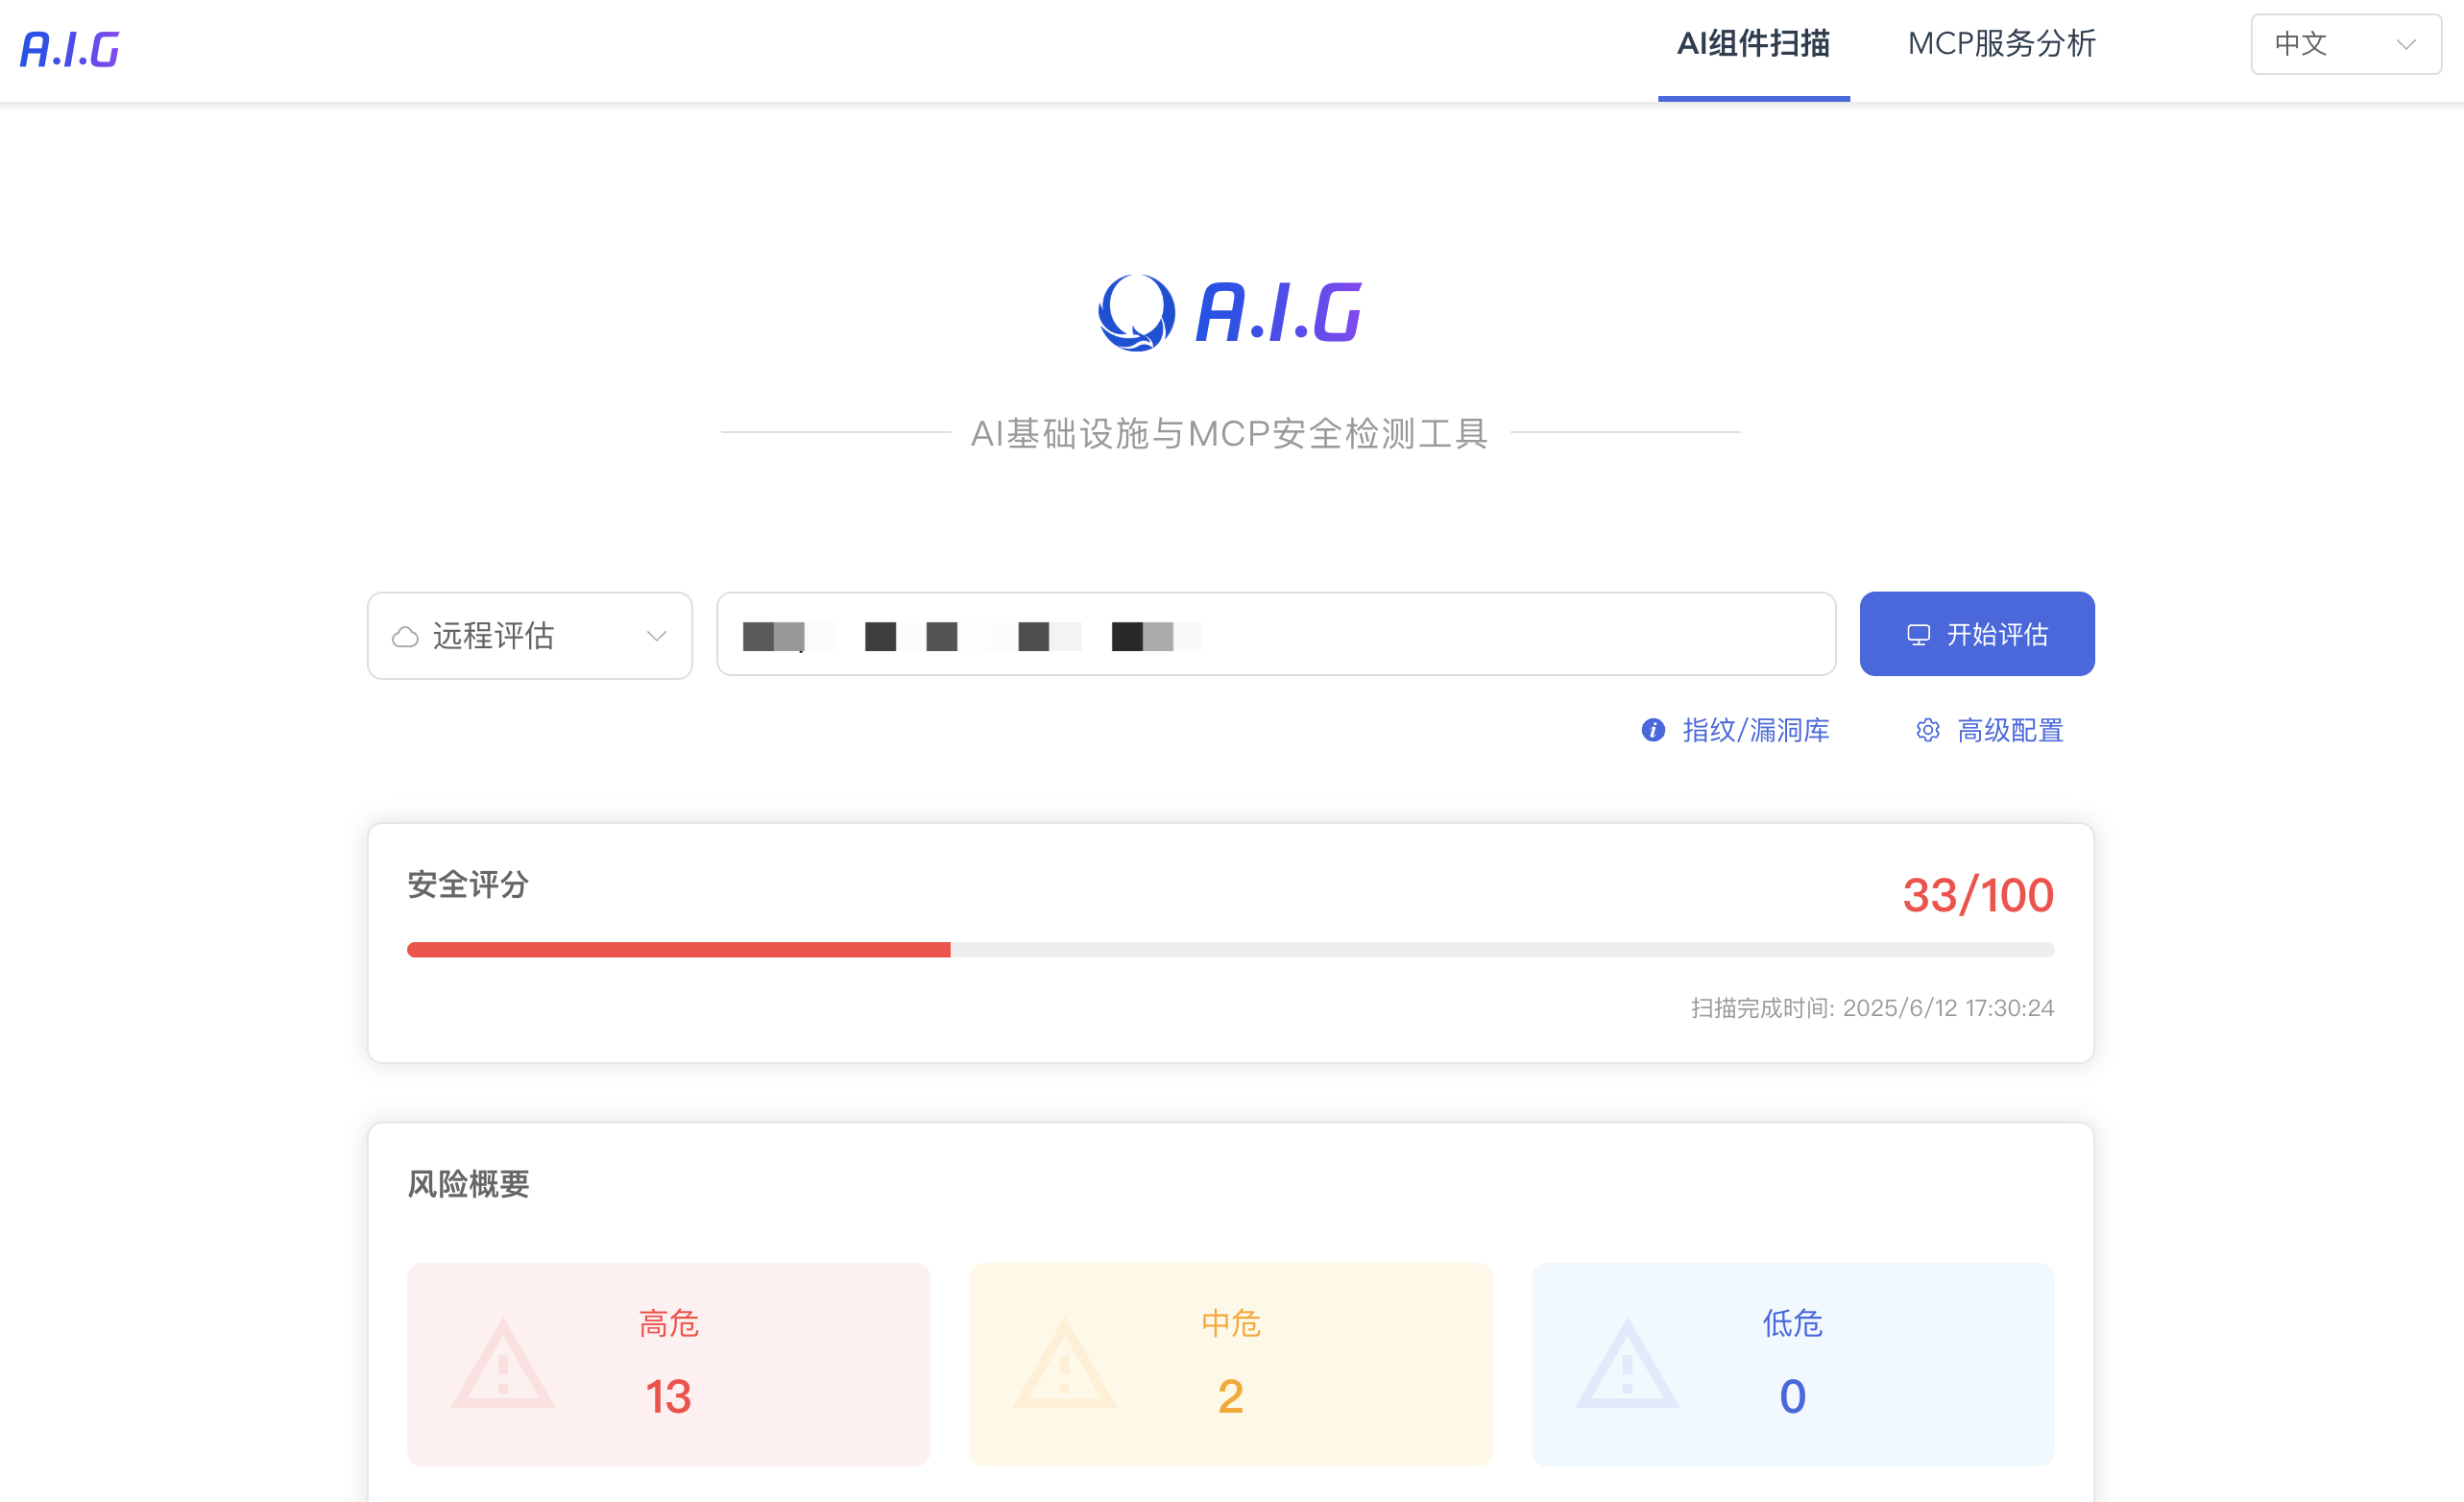Open the 指纹/漏洞库 link

point(1755,730)
